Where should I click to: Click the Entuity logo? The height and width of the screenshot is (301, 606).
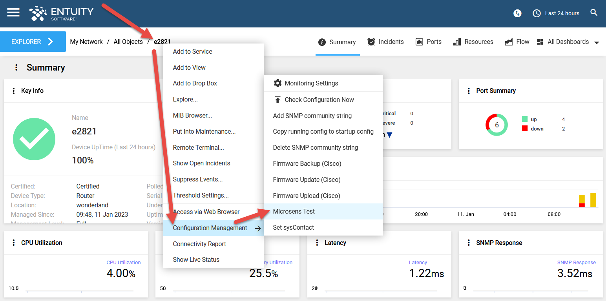click(x=61, y=13)
